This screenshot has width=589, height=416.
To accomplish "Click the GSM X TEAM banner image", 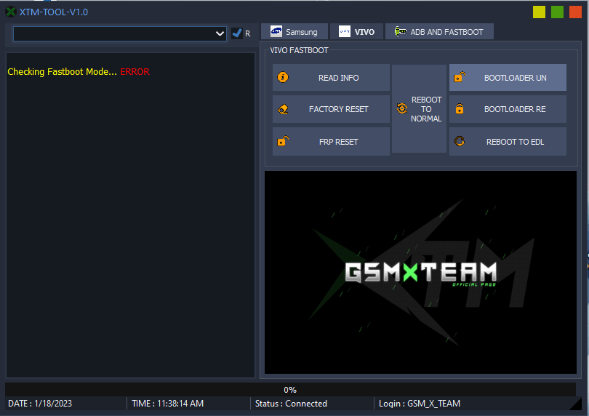I will (x=420, y=273).
